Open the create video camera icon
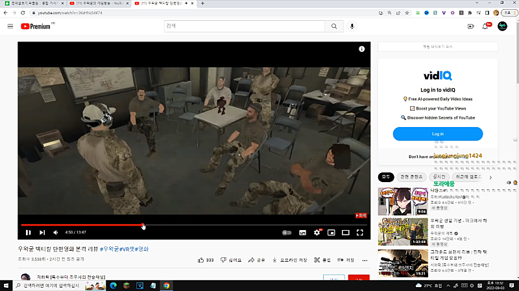Screen dimensions: 519x291 point(471,26)
